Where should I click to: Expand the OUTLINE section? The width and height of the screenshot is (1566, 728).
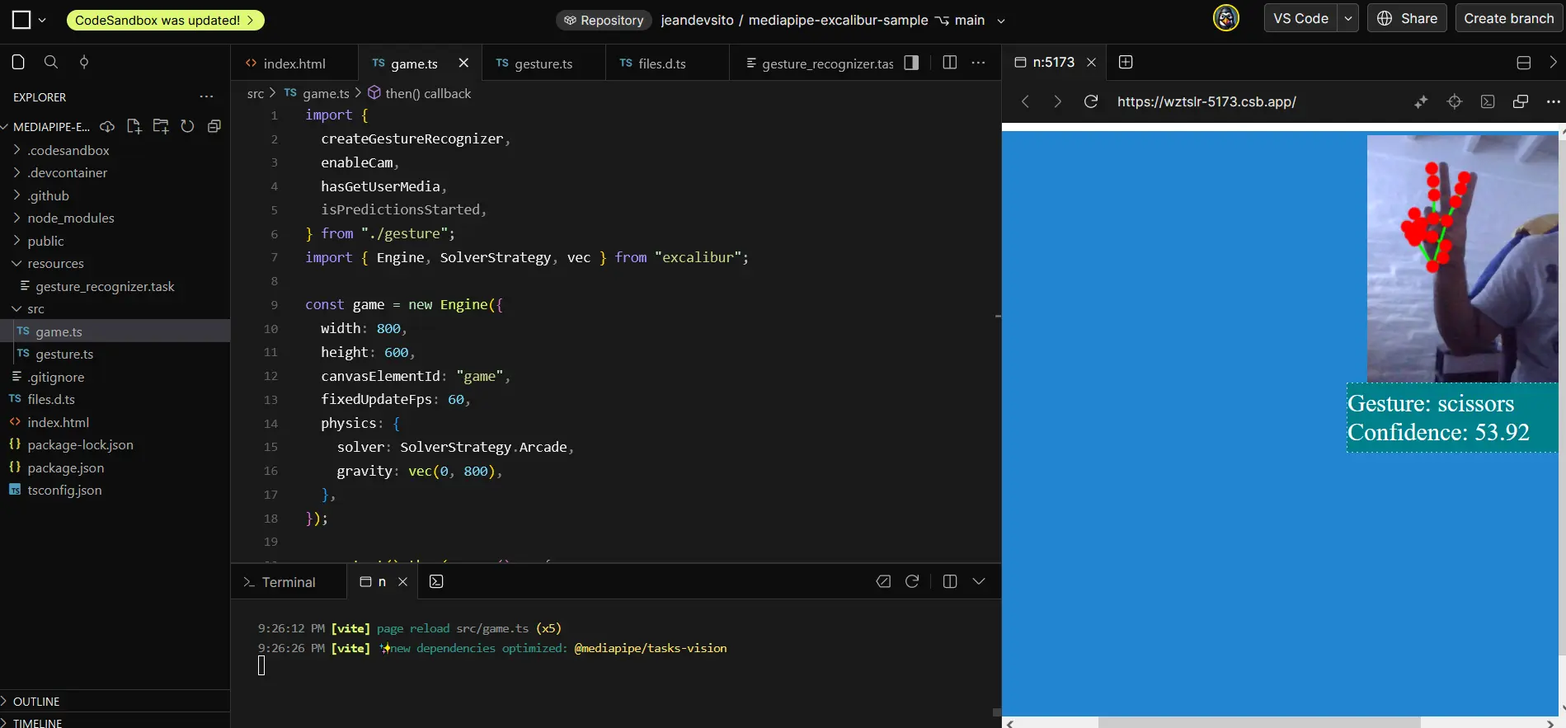pos(36,701)
